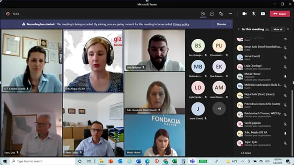Screen dimensions: 294x165
Task: Expand the +8 overflow participants bubble
Action: click(219, 109)
